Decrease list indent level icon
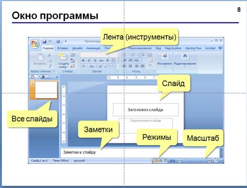The width and height of the screenshot is (247, 188). (124, 60)
